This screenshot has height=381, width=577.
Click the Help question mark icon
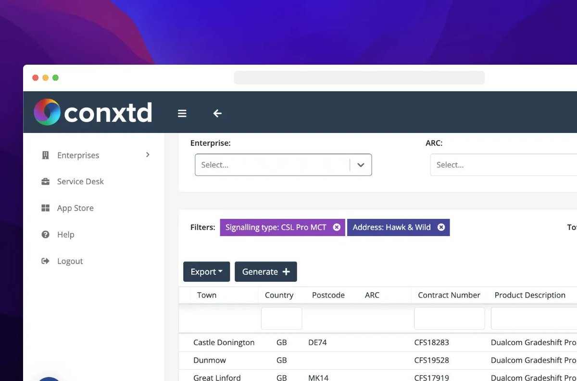pos(46,234)
